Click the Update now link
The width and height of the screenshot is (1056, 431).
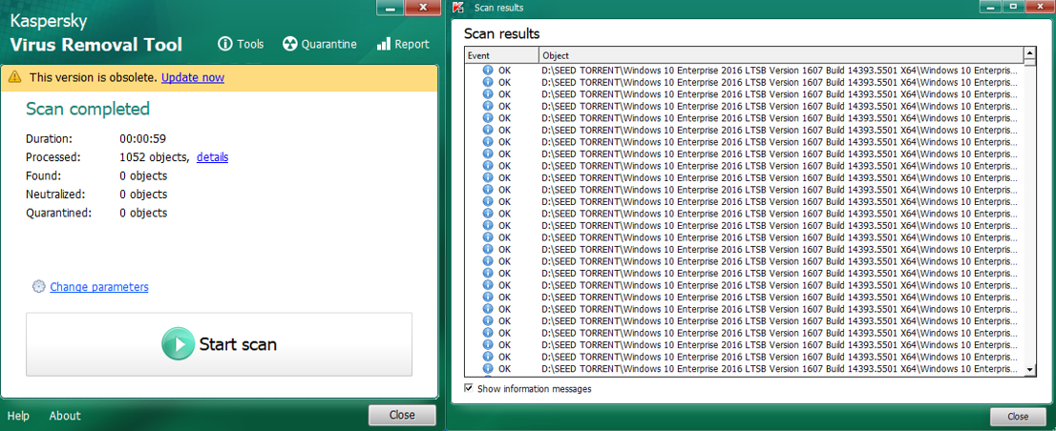[193, 77]
